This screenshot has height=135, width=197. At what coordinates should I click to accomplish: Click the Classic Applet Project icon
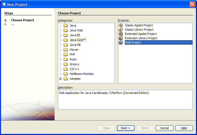pos(121,25)
